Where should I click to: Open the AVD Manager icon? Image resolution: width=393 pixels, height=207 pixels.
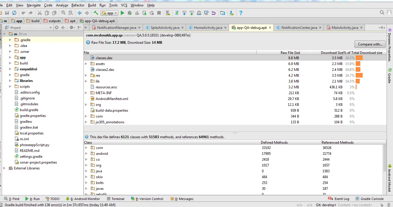[x=168, y=13]
